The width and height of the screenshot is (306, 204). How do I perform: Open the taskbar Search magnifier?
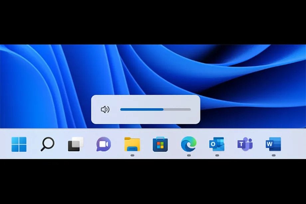[48, 144]
